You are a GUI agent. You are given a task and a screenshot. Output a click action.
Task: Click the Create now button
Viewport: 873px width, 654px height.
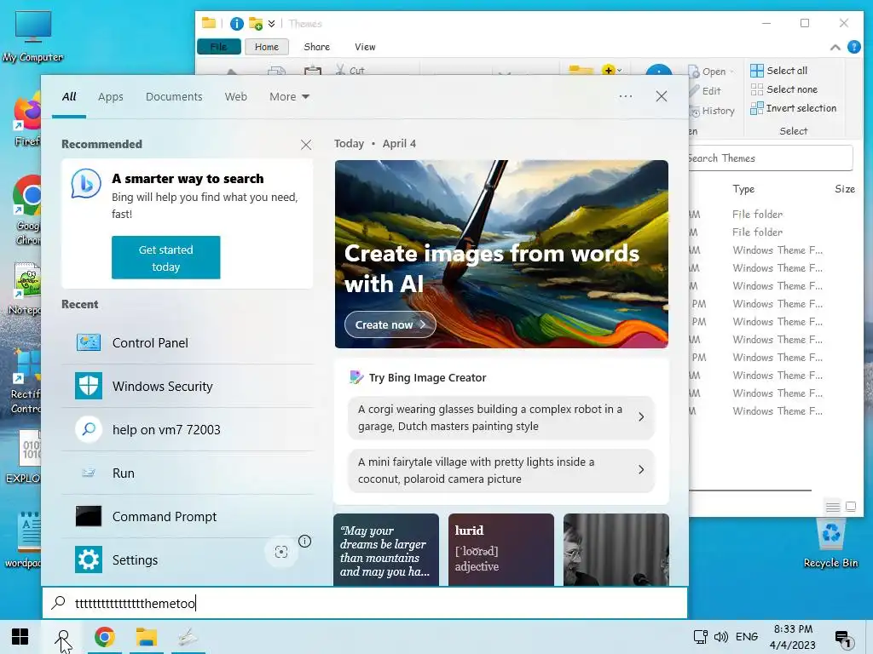[x=390, y=324]
